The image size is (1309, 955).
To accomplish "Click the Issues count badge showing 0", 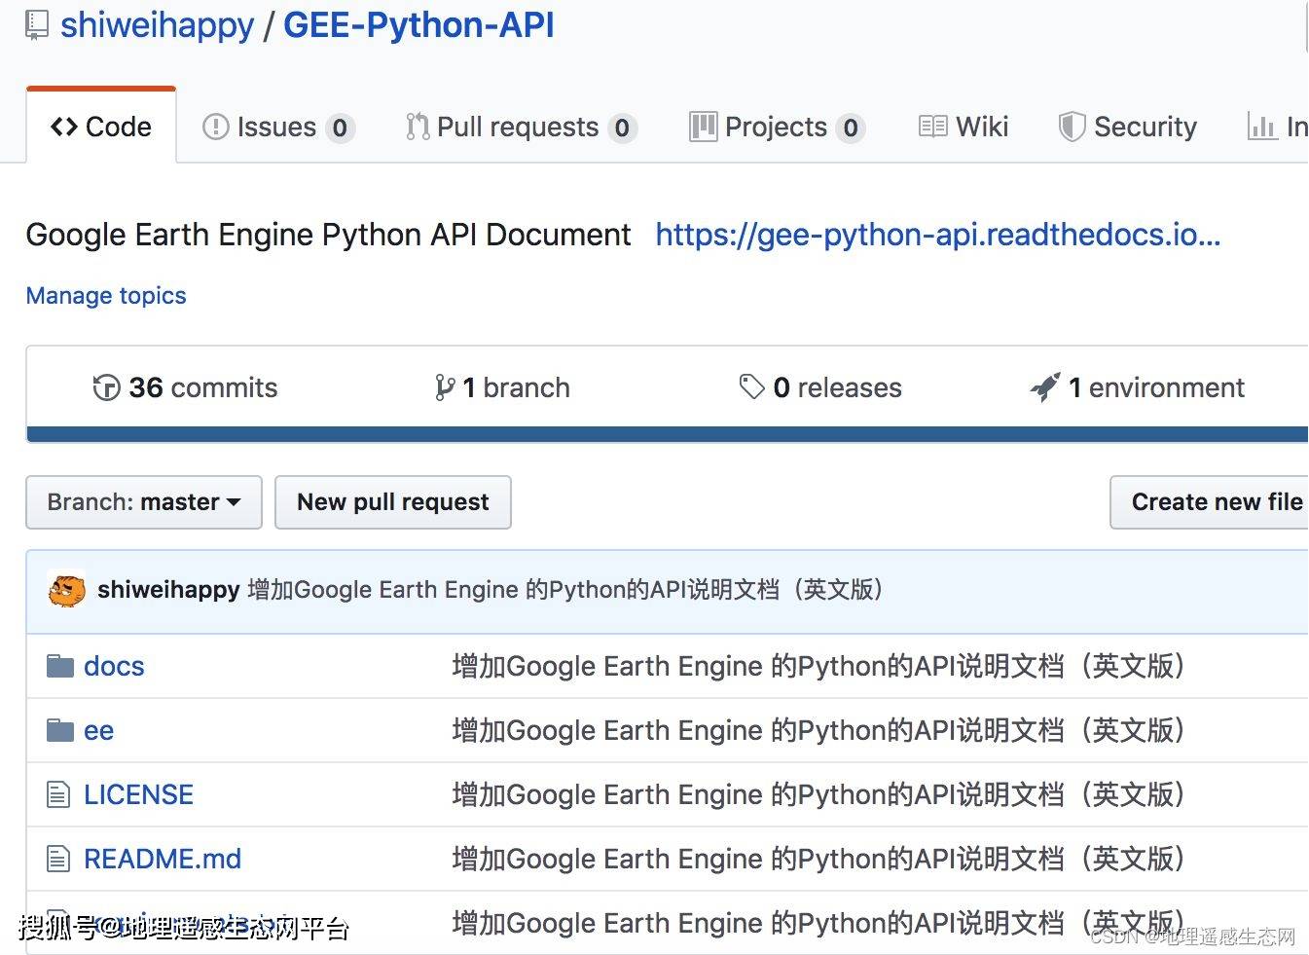I will 340,128.
